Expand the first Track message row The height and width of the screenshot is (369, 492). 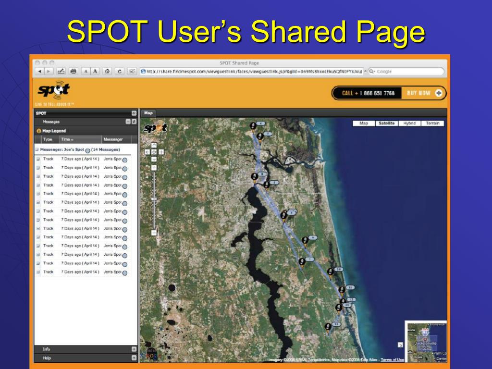pos(38,159)
